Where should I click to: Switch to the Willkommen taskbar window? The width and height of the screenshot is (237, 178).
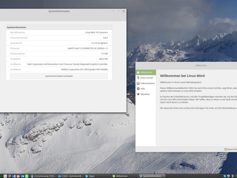tap(124, 176)
